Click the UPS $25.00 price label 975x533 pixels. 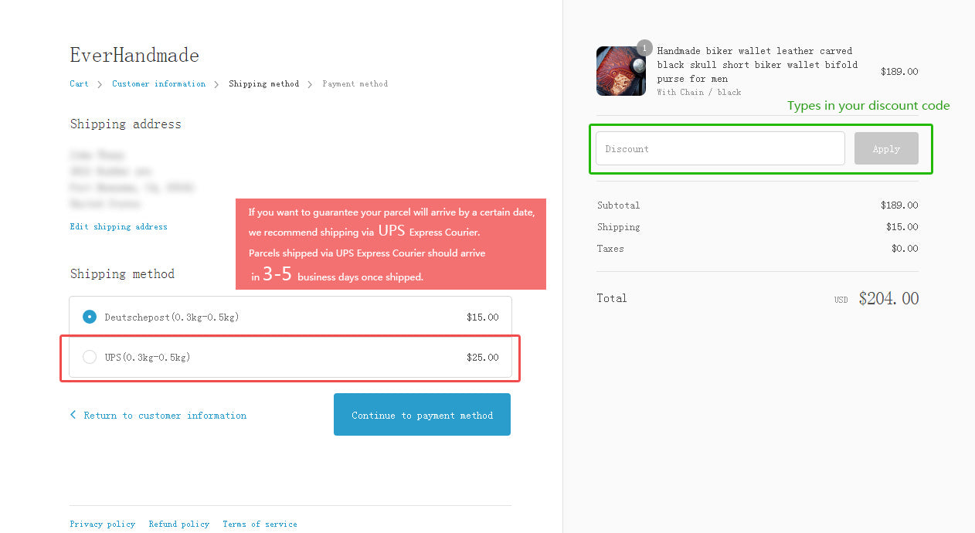click(x=483, y=357)
